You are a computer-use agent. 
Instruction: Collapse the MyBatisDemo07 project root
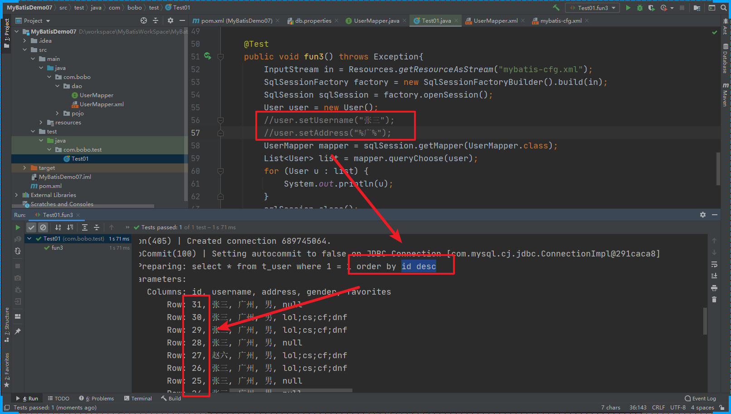click(17, 32)
